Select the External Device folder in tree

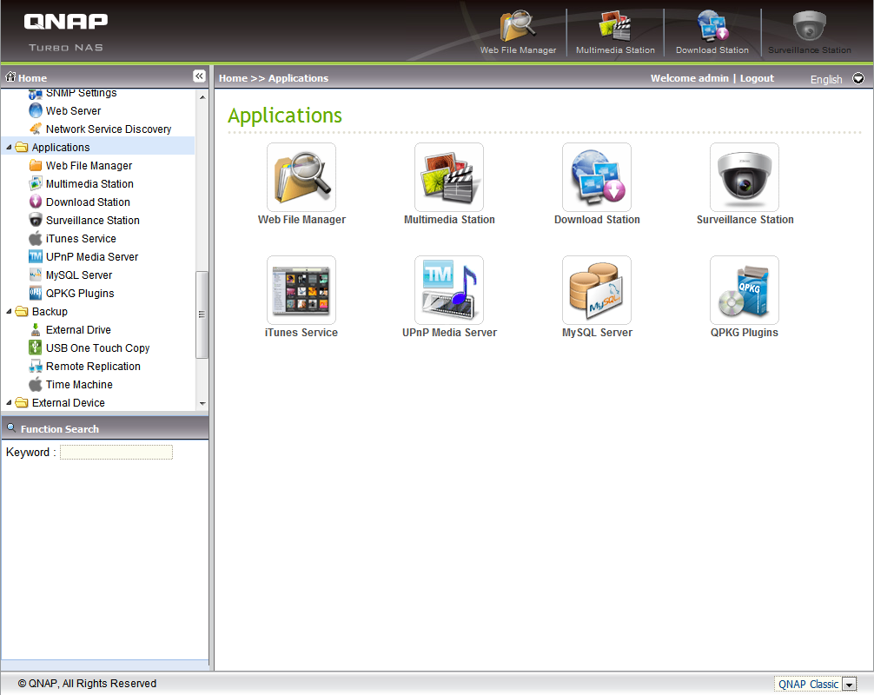(x=68, y=402)
